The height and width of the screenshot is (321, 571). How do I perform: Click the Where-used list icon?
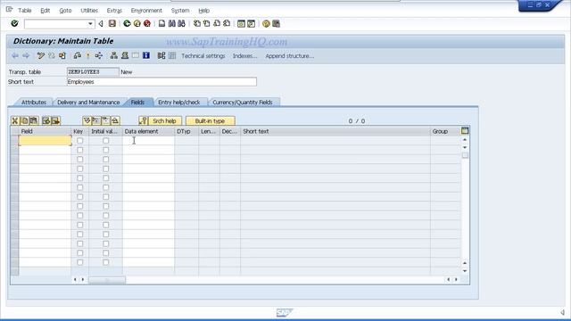[99, 55]
